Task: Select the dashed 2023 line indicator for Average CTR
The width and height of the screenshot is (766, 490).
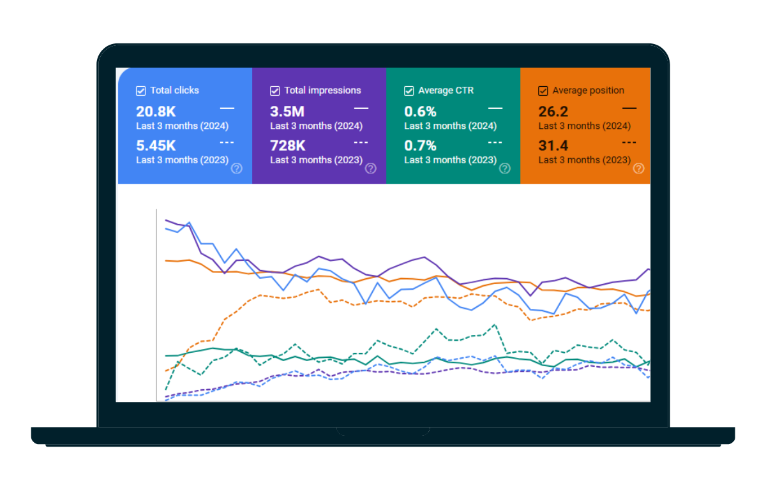Action: pyautogui.click(x=495, y=142)
